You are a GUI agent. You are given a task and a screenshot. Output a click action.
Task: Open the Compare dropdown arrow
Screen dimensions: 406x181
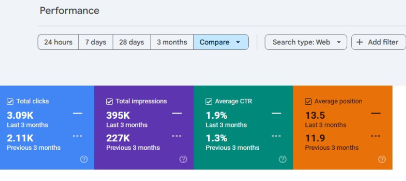(x=238, y=42)
